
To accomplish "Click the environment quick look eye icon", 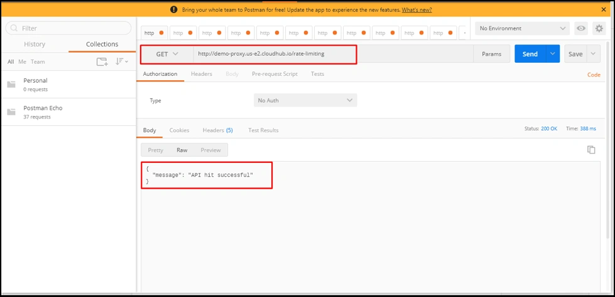I will [x=581, y=28].
